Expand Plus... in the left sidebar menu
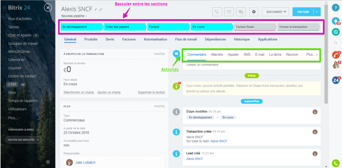The width and height of the screenshot is (342, 168). coord(14,118)
